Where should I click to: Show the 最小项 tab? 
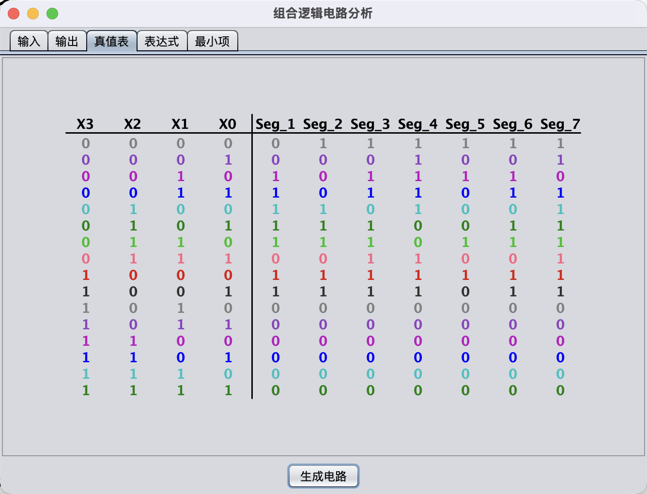212,41
